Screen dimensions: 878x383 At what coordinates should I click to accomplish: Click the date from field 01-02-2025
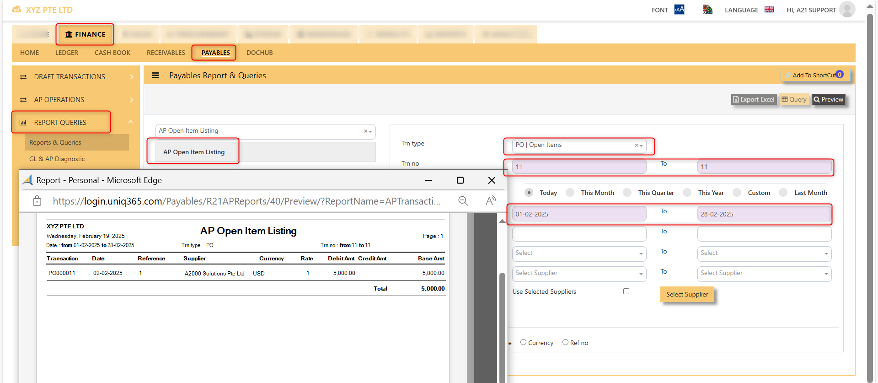click(579, 214)
